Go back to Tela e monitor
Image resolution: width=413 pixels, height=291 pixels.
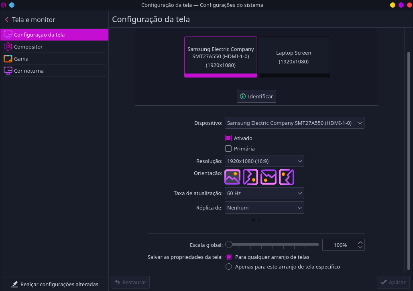(x=30, y=20)
